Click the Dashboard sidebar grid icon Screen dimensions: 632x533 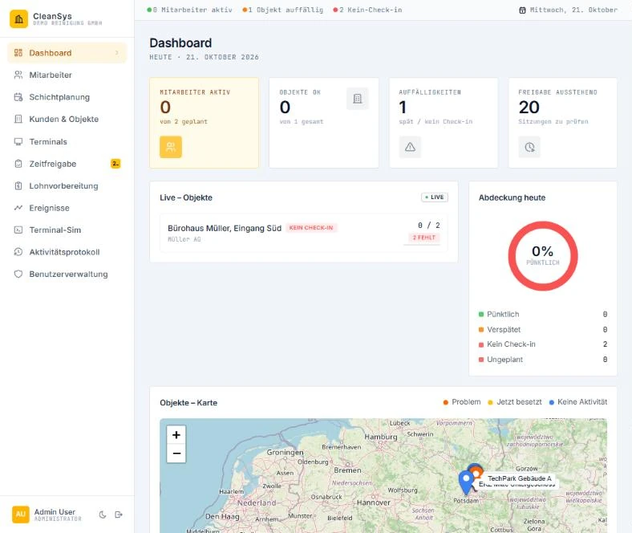pos(18,53)
